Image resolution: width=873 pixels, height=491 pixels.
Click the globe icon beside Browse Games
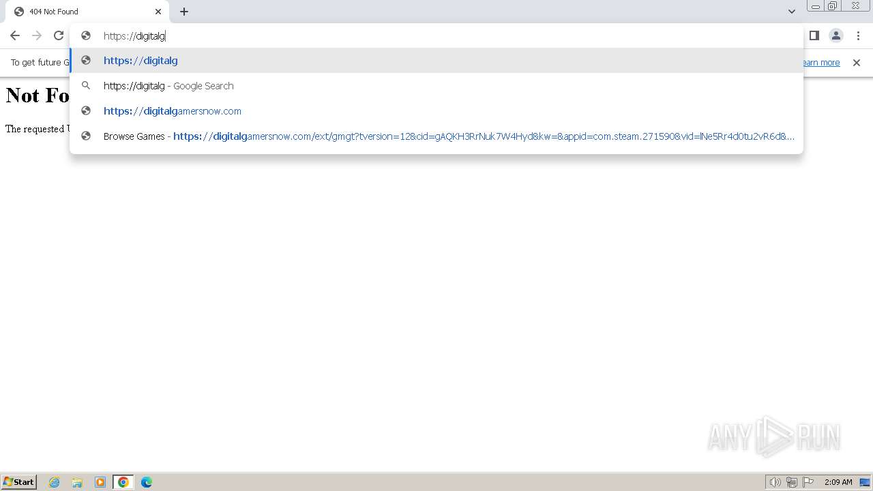coord(86,136)
